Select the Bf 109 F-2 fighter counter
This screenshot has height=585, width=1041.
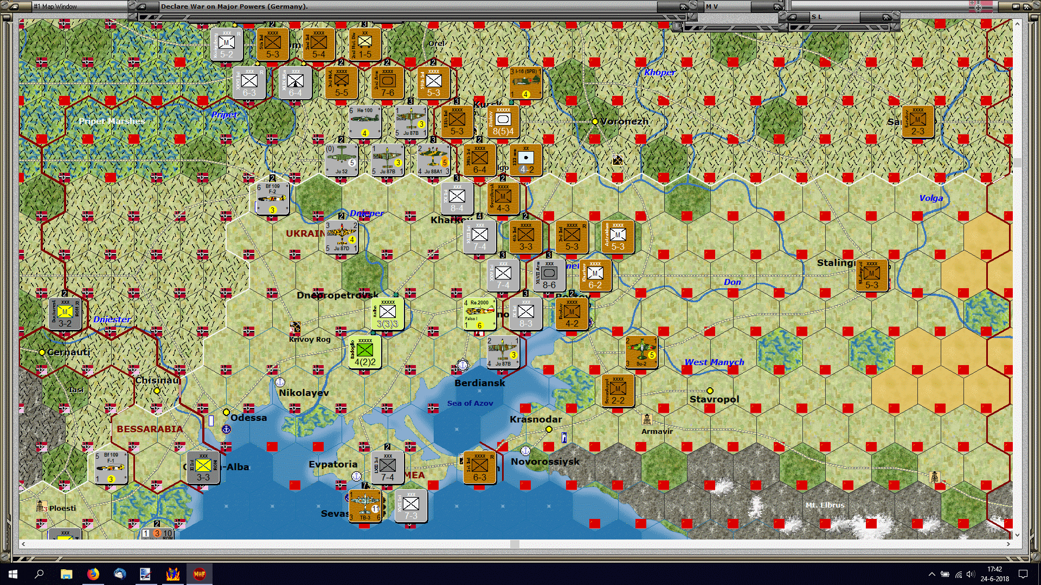[x=273, y=198]
